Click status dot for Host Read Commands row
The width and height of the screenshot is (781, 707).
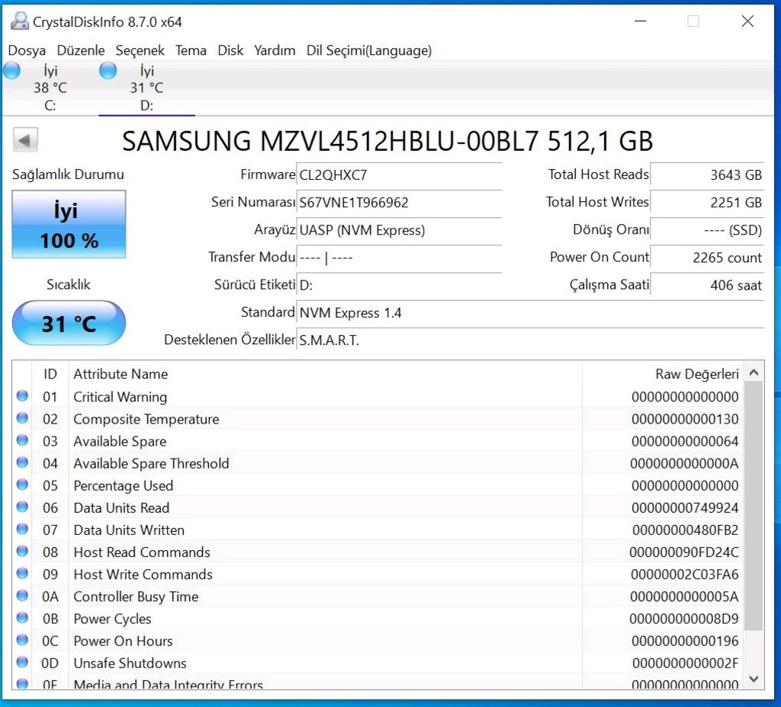tap(22, 552)
